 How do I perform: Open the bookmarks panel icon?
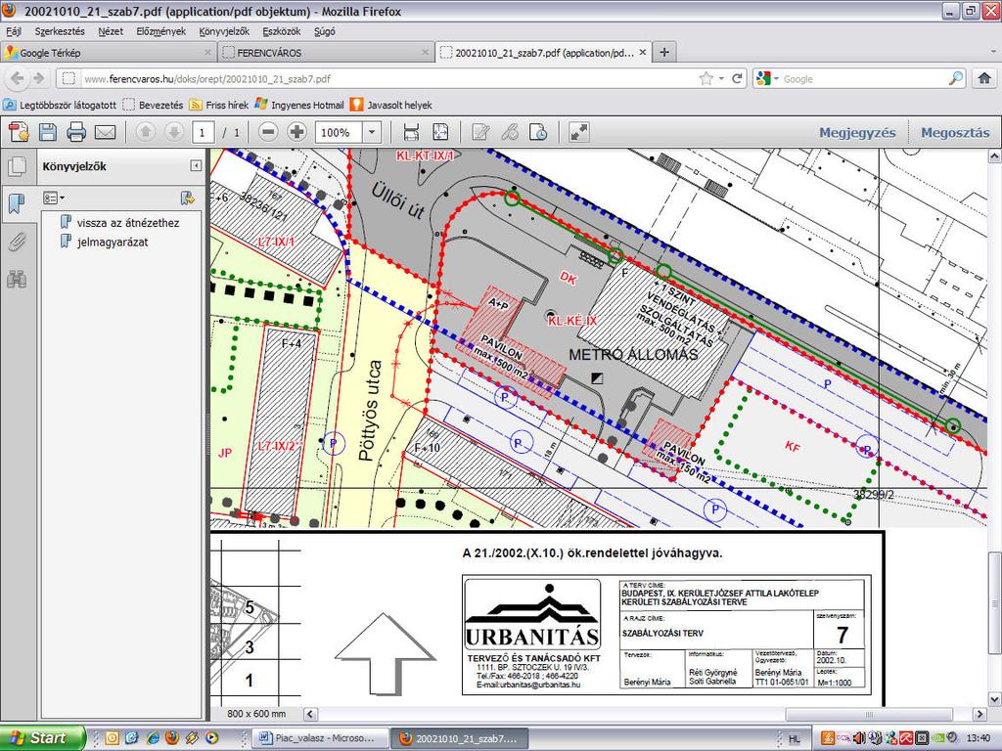click(x=17, y=203)
